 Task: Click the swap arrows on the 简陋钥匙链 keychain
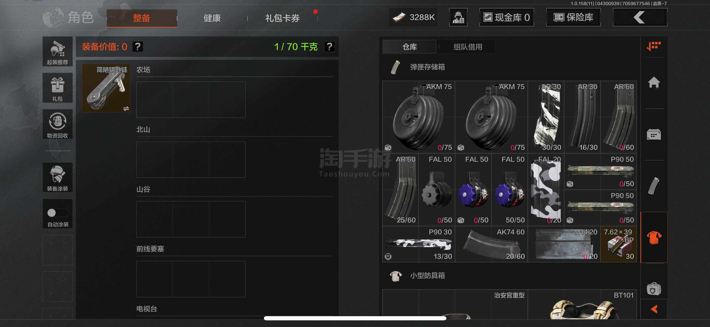(126, 108)
